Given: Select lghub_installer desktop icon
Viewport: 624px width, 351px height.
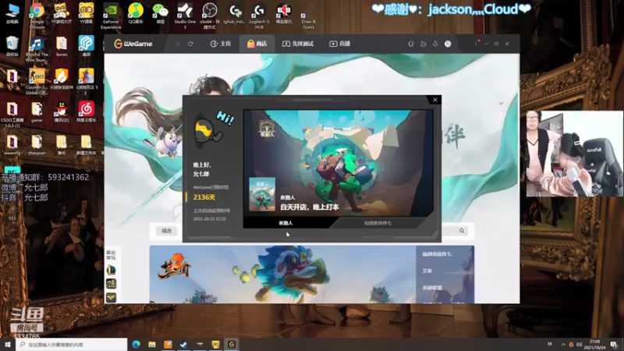Looking at the screenshot, I should pos(235,13).
